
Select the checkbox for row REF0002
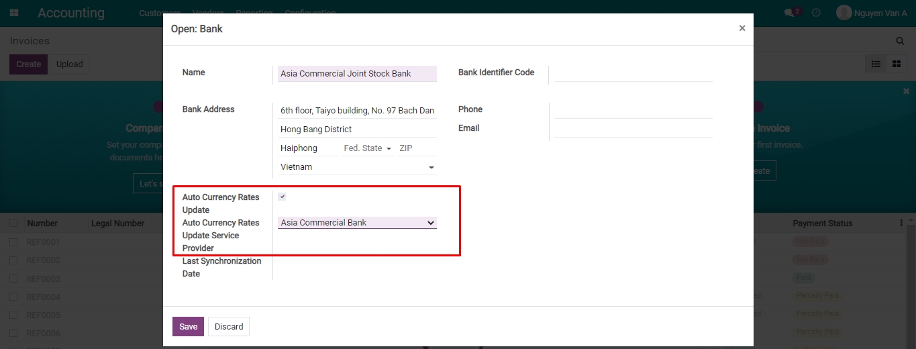tap(13, 260)
